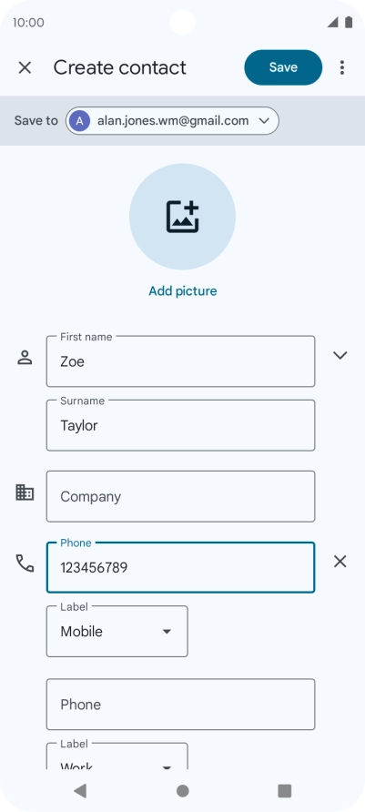Image resolution: width=365 pixels, height=812 pixels.
Task: Select the second empty Phone field
Action: coord(181,705)
